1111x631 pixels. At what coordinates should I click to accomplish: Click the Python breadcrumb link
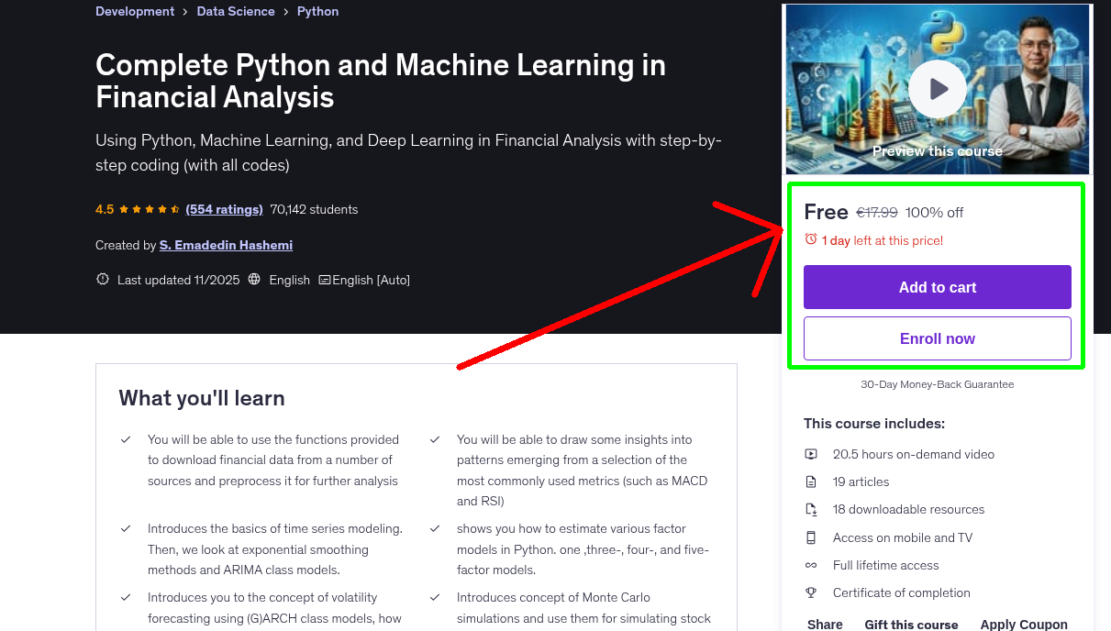pos(317,11)
